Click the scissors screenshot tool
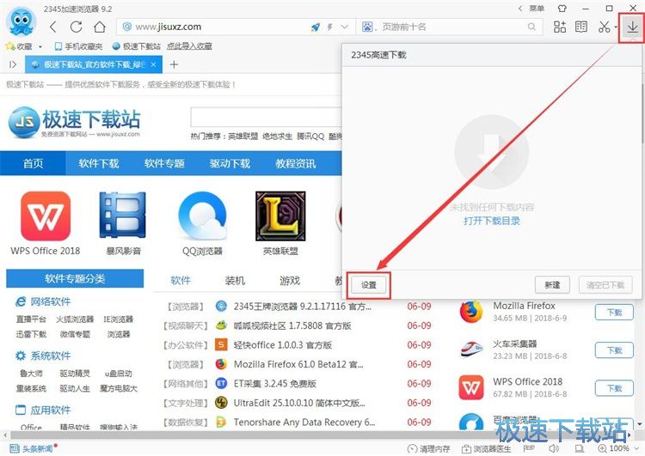Image resolution: width=645 pixels, height=456 pixels. tap(604, 27)
